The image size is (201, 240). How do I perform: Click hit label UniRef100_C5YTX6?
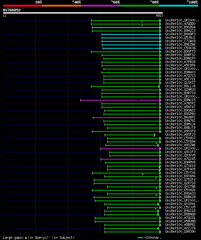click(x=180, y=173)
